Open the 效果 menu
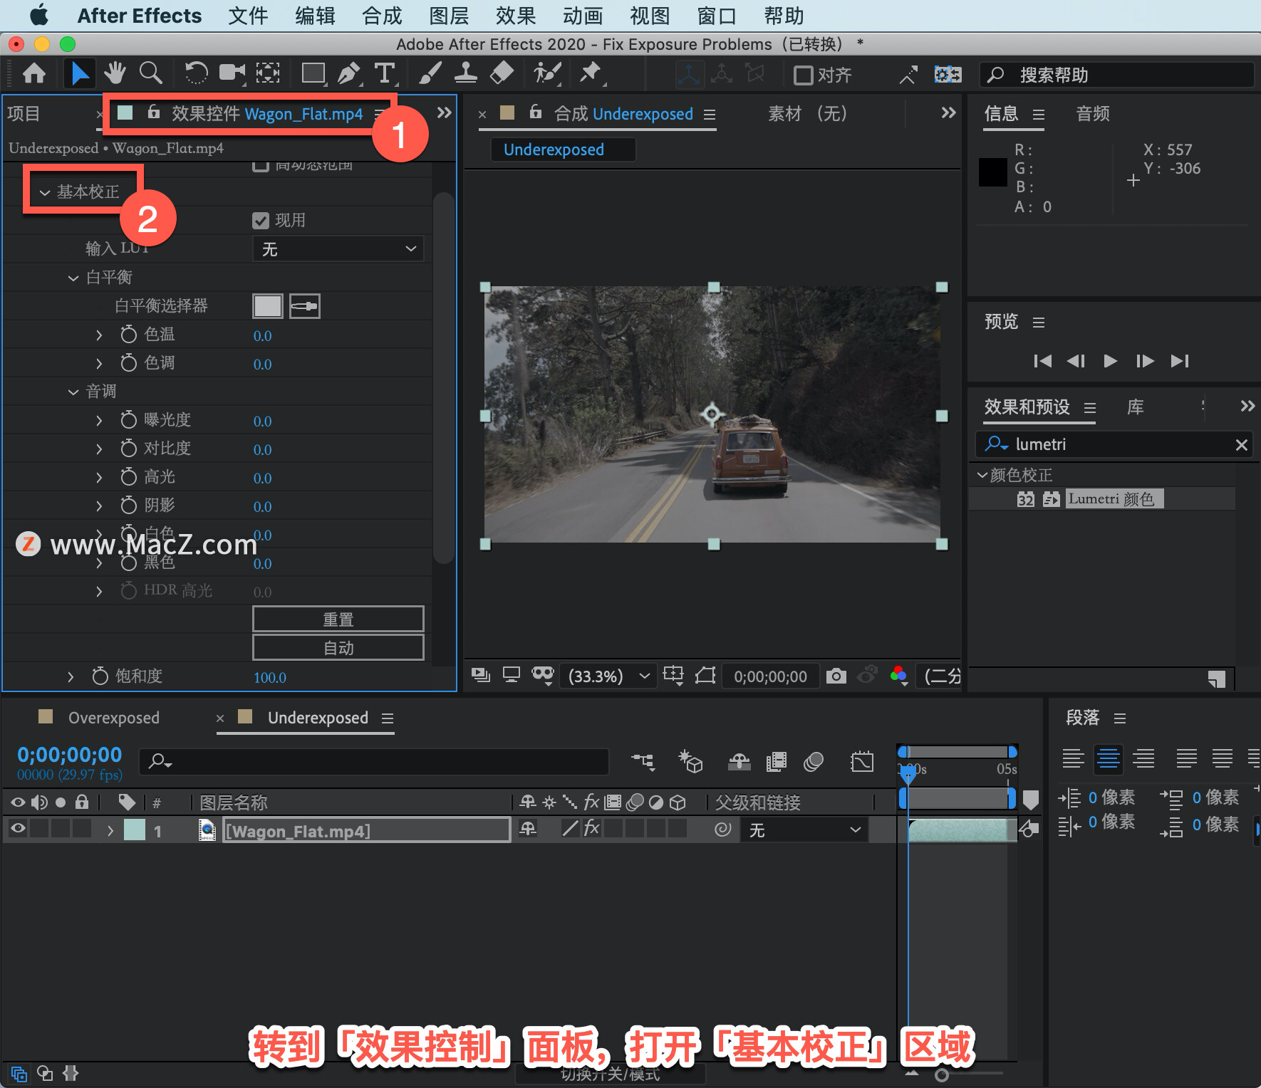The width and height of the screenshot is (1261, 1088). tap(516, 16)
